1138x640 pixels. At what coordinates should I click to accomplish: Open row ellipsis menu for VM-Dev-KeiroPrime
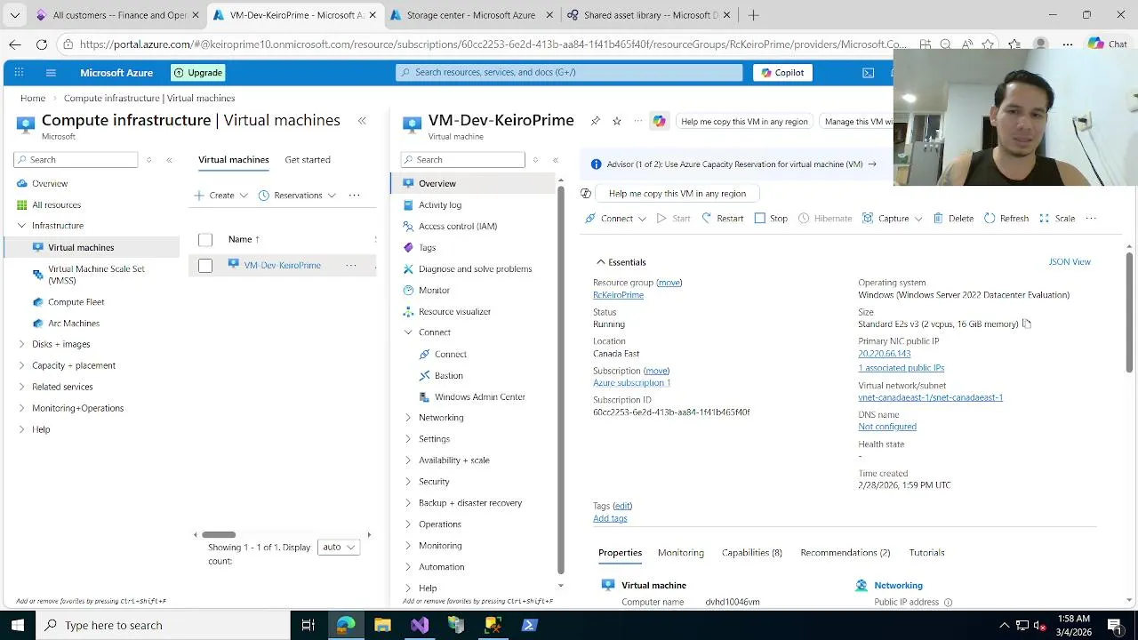(351, 265)
